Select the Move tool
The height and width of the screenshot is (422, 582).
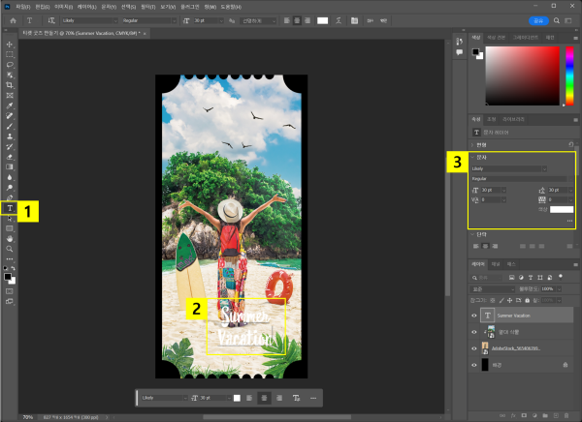tap(10, 45)
